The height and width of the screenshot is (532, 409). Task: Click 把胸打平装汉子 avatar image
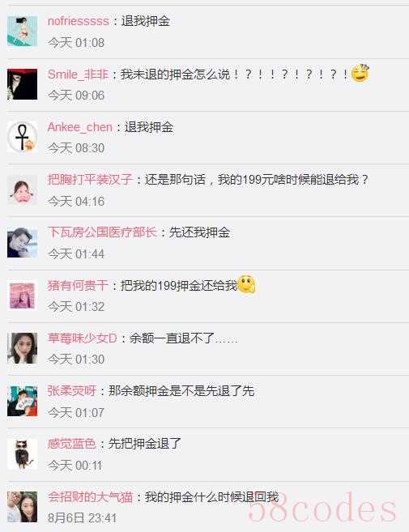click(23, 189)
